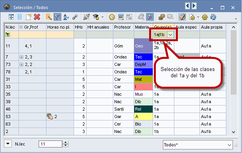Toggle the filter funnel toolbar icon
Viewport: 242px width, 153px height.
(57, 17)
